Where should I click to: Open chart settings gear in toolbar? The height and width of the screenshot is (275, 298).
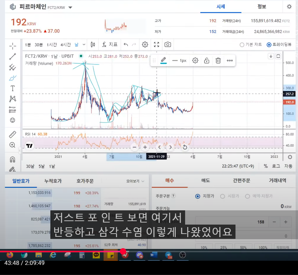click(145, 45)
